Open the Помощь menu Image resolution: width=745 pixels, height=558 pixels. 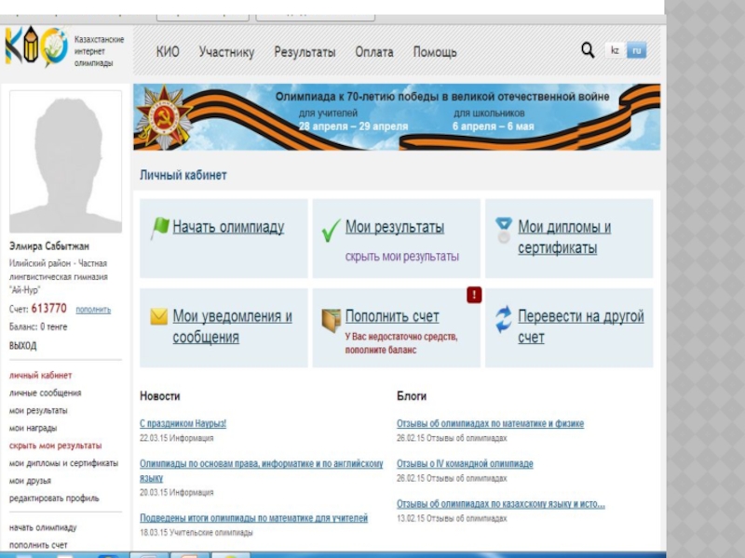click(435, 52)
